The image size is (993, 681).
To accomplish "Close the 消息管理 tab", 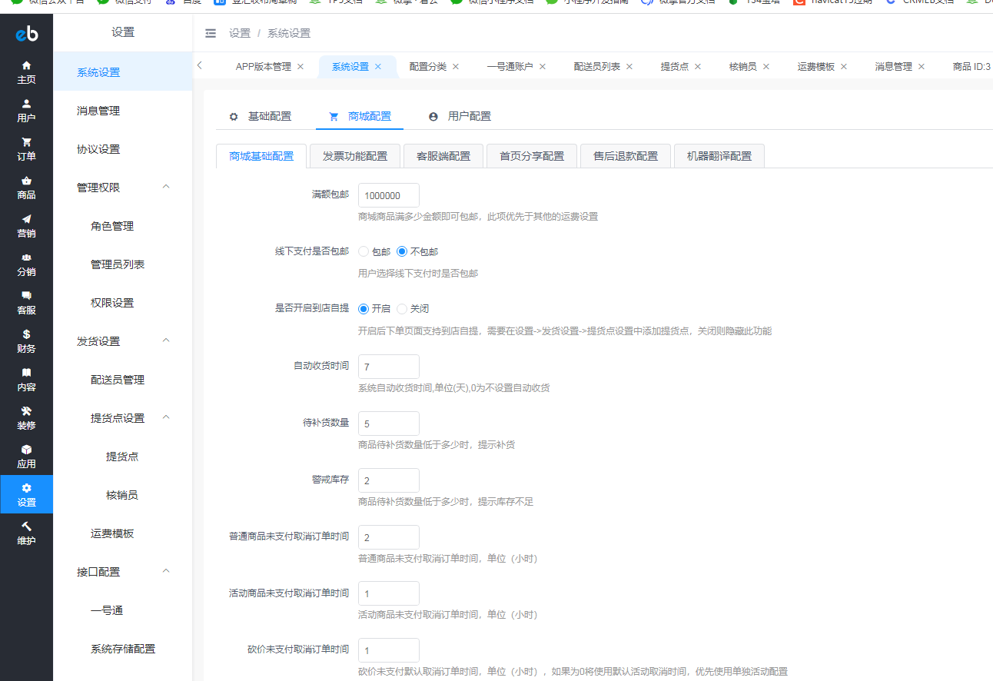I will coord(922,67).
